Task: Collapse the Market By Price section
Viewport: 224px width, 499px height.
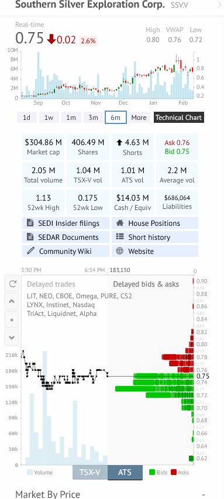Action: [204, 494]
